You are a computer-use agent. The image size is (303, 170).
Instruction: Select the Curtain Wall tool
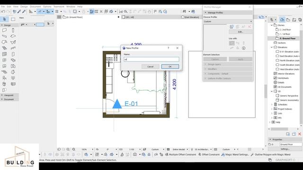[4, 54]
